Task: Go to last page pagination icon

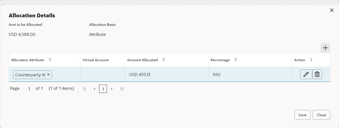Action: tap(121, 89)
